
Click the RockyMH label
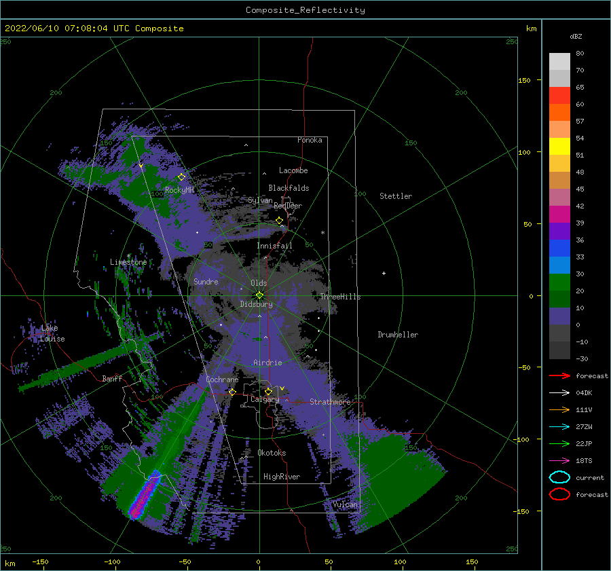click(x=179, y=190)
